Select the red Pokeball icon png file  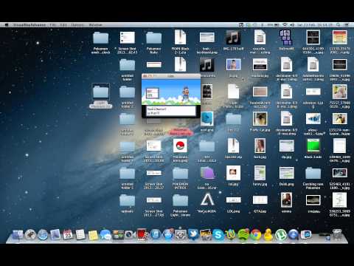180,150
